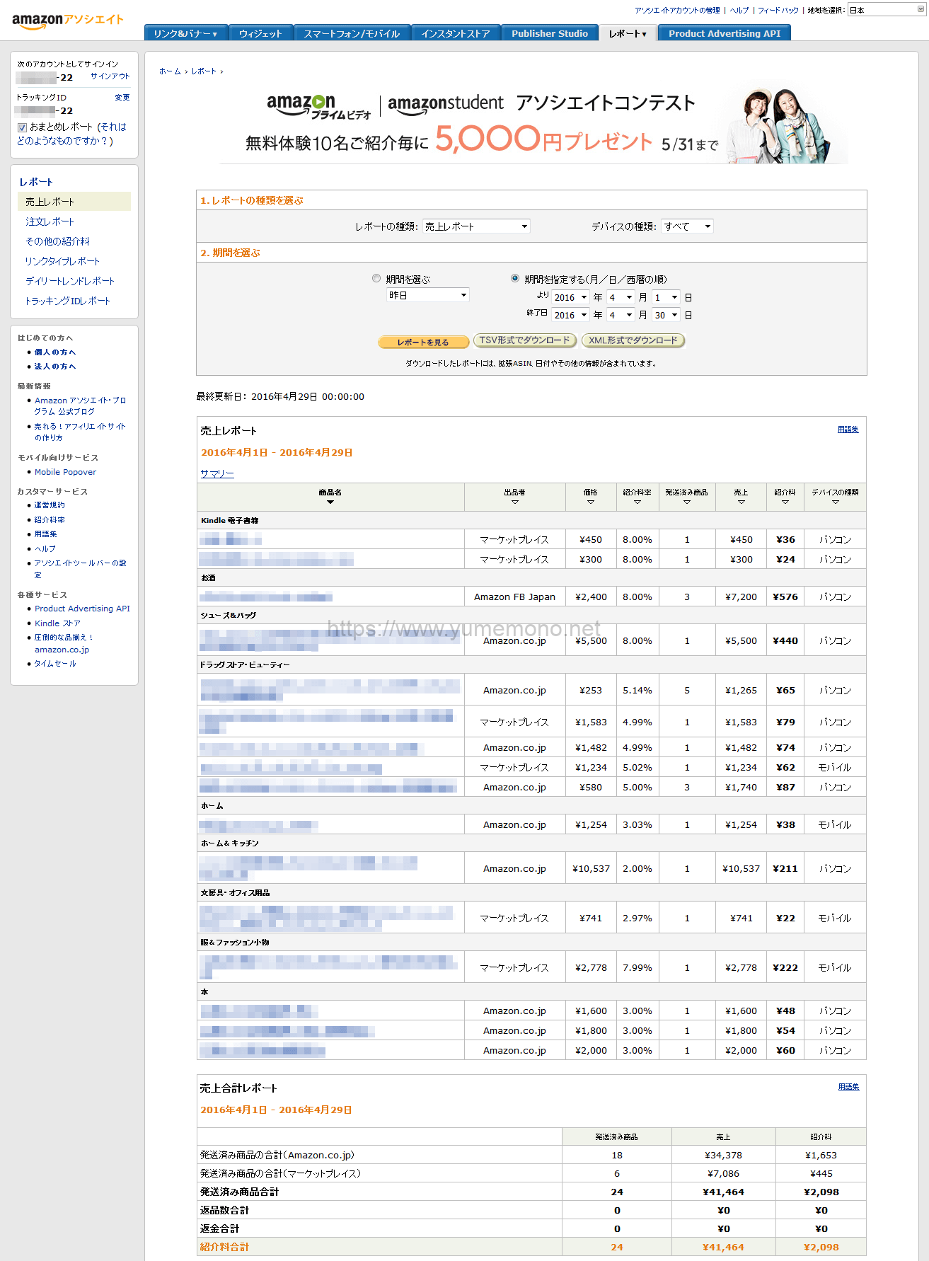
Task: Sort table by デバイスの種類 column arrow
Action: coord(835,502)
